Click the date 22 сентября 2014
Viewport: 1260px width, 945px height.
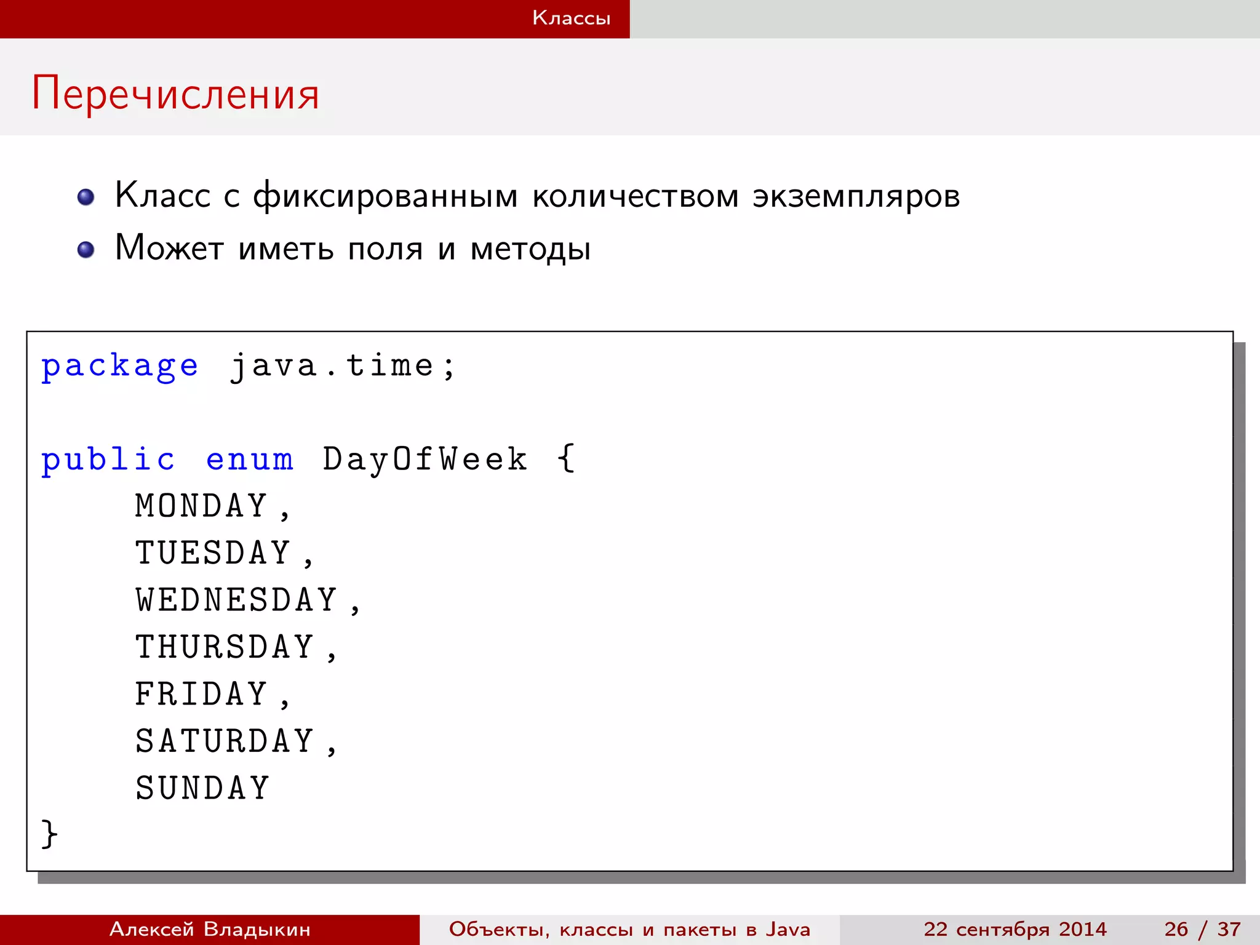1015,929
